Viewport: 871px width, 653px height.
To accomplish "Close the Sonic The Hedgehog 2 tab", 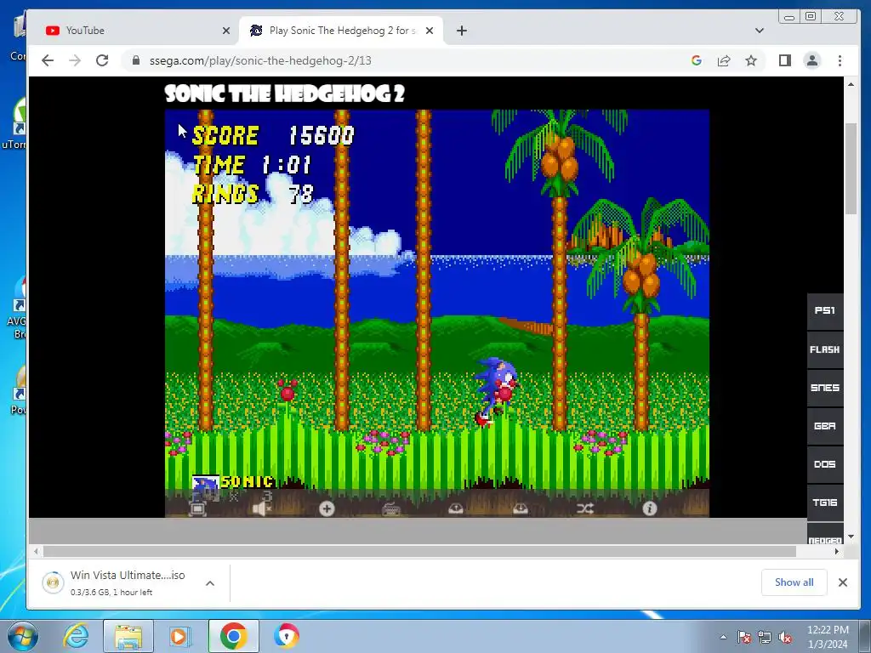I will click(430, 31).
